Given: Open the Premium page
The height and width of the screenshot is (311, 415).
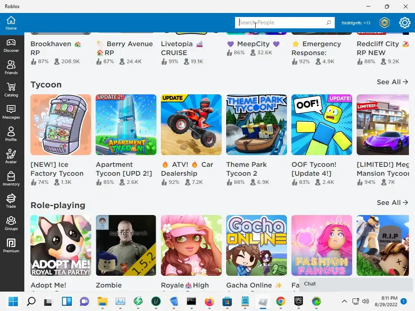Looking at the screenshot, I should (x=11, y=246).
